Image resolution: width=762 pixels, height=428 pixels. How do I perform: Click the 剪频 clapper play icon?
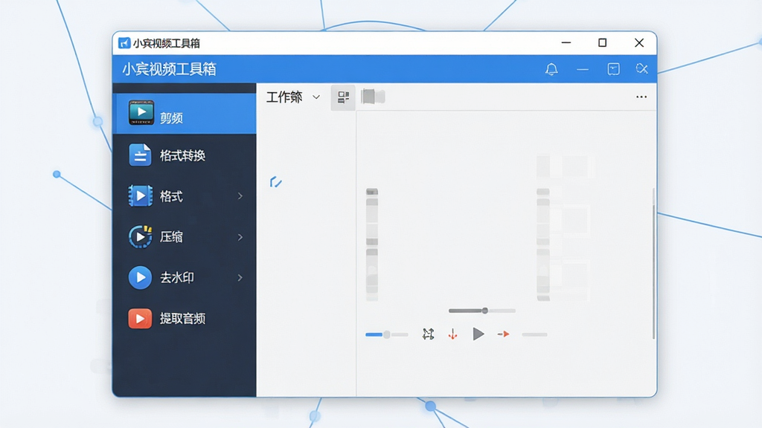[x=141, y=113]
